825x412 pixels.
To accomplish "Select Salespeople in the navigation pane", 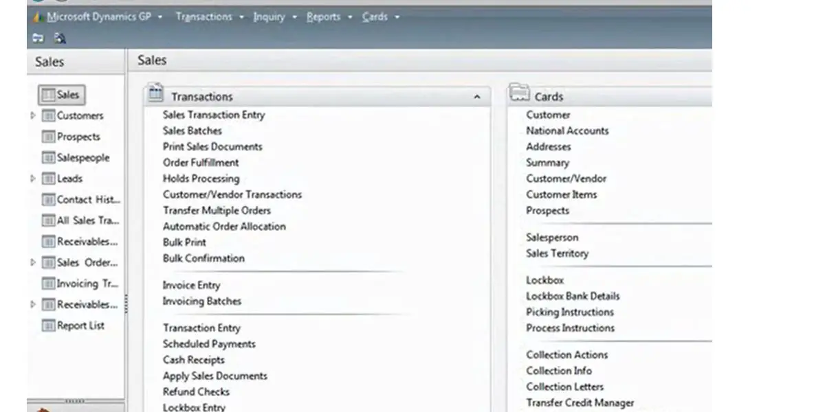I will [83, 157].
